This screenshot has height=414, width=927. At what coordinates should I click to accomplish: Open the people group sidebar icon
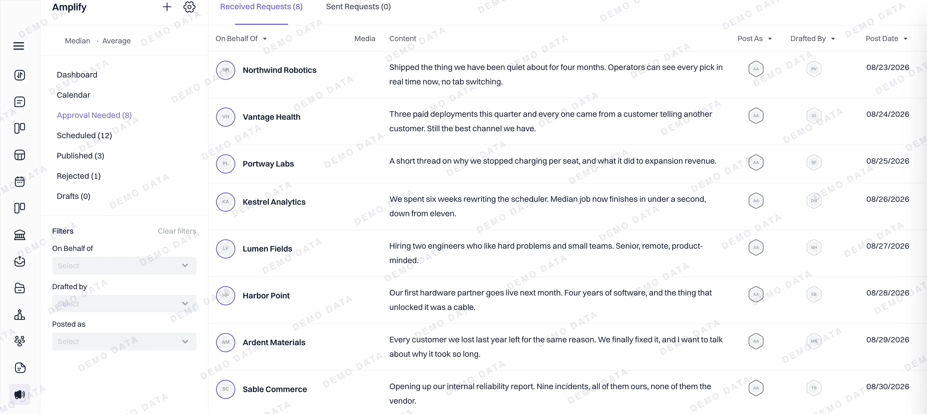click(20, 341)
